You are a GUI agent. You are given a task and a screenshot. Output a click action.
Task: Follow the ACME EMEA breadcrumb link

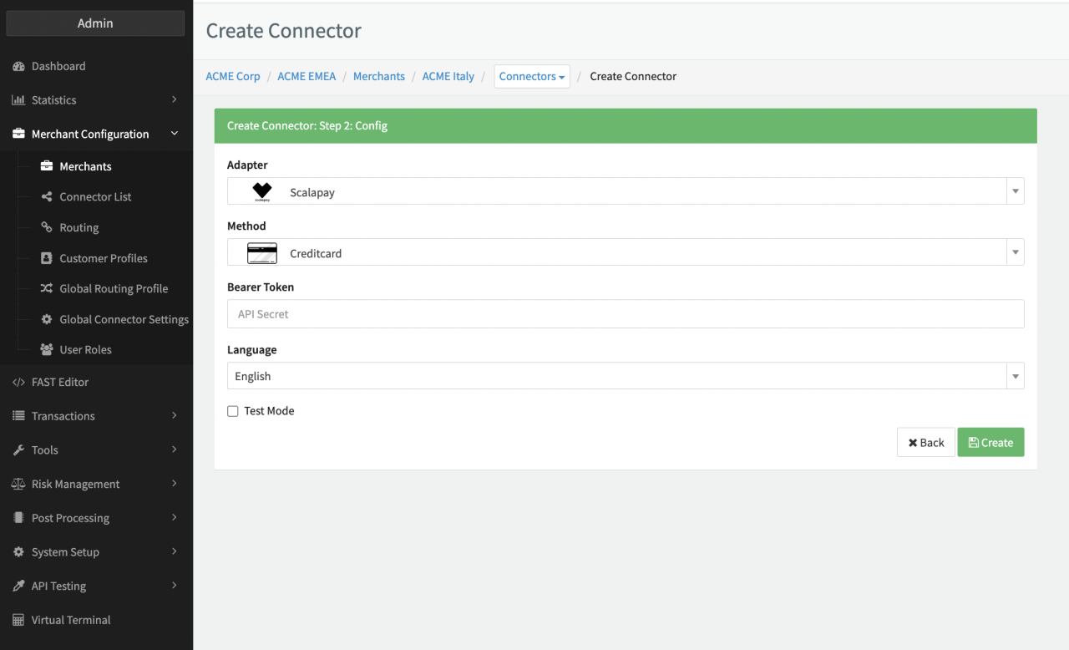[x=307, y=76]
